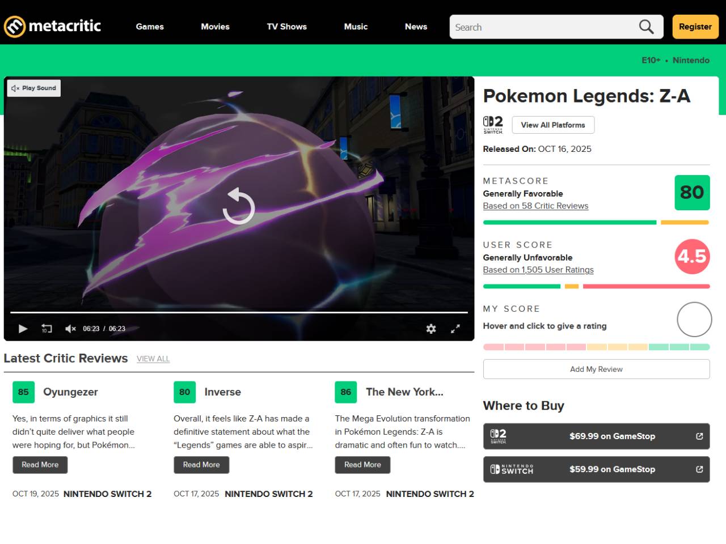Unmute the video with speaker icon
The image size is (726, 544).
pyautogui.click(x=70, y=329)
